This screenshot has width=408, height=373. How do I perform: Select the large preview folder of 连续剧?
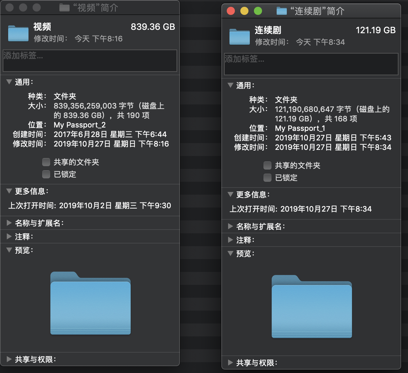312,307
